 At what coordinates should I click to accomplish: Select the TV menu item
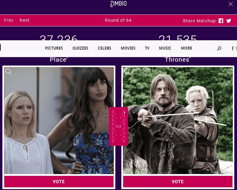[x=147, y=48]
